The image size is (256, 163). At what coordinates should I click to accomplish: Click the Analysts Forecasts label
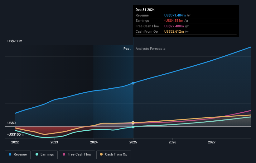point(151,49)
